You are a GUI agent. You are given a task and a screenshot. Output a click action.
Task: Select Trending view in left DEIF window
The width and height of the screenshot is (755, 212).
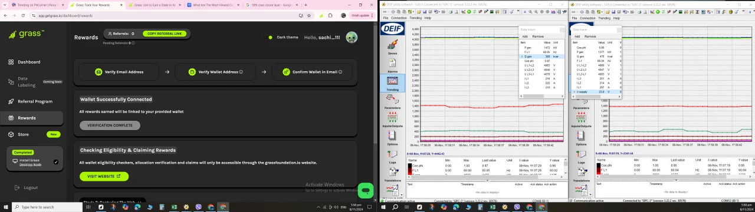pos(392,83)
